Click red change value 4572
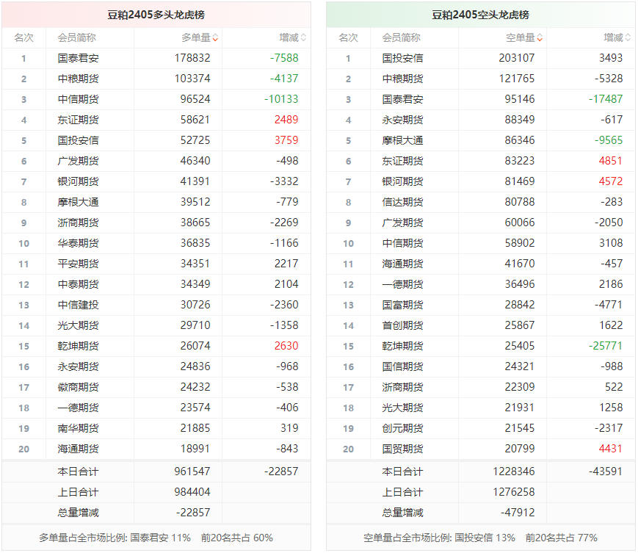 pos(611,181)
